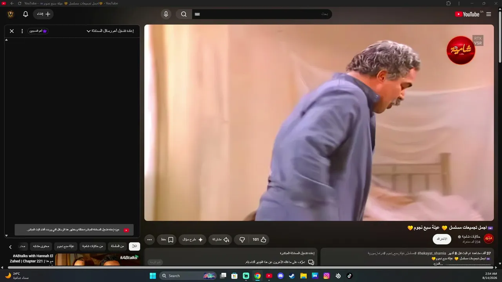Open Instagram from the taskbar
502x282 pixels.
coord(326,276)
